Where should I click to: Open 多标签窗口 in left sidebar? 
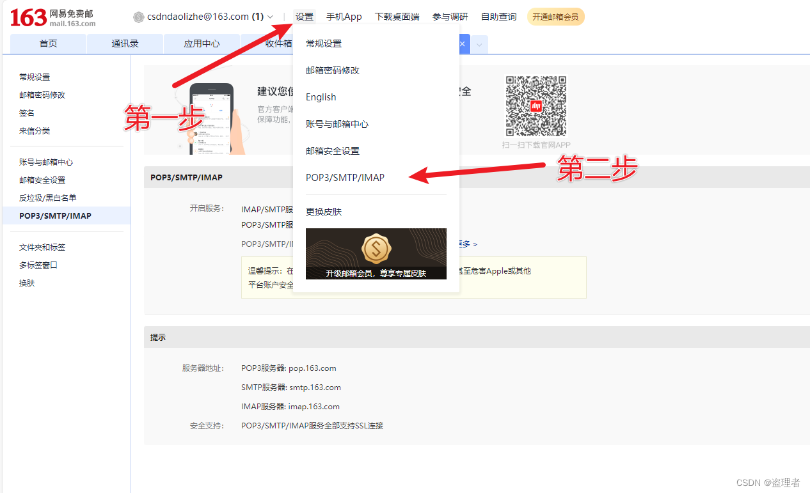[38, 265]
